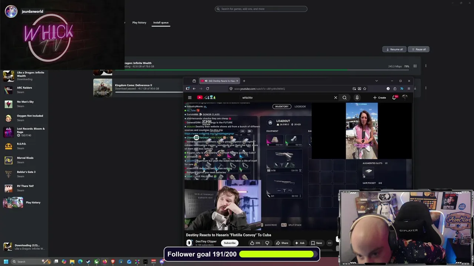The width and height of the screenshot is (474, 266).
Task: Open Play history in the sidebar
Action: [24, 202]
